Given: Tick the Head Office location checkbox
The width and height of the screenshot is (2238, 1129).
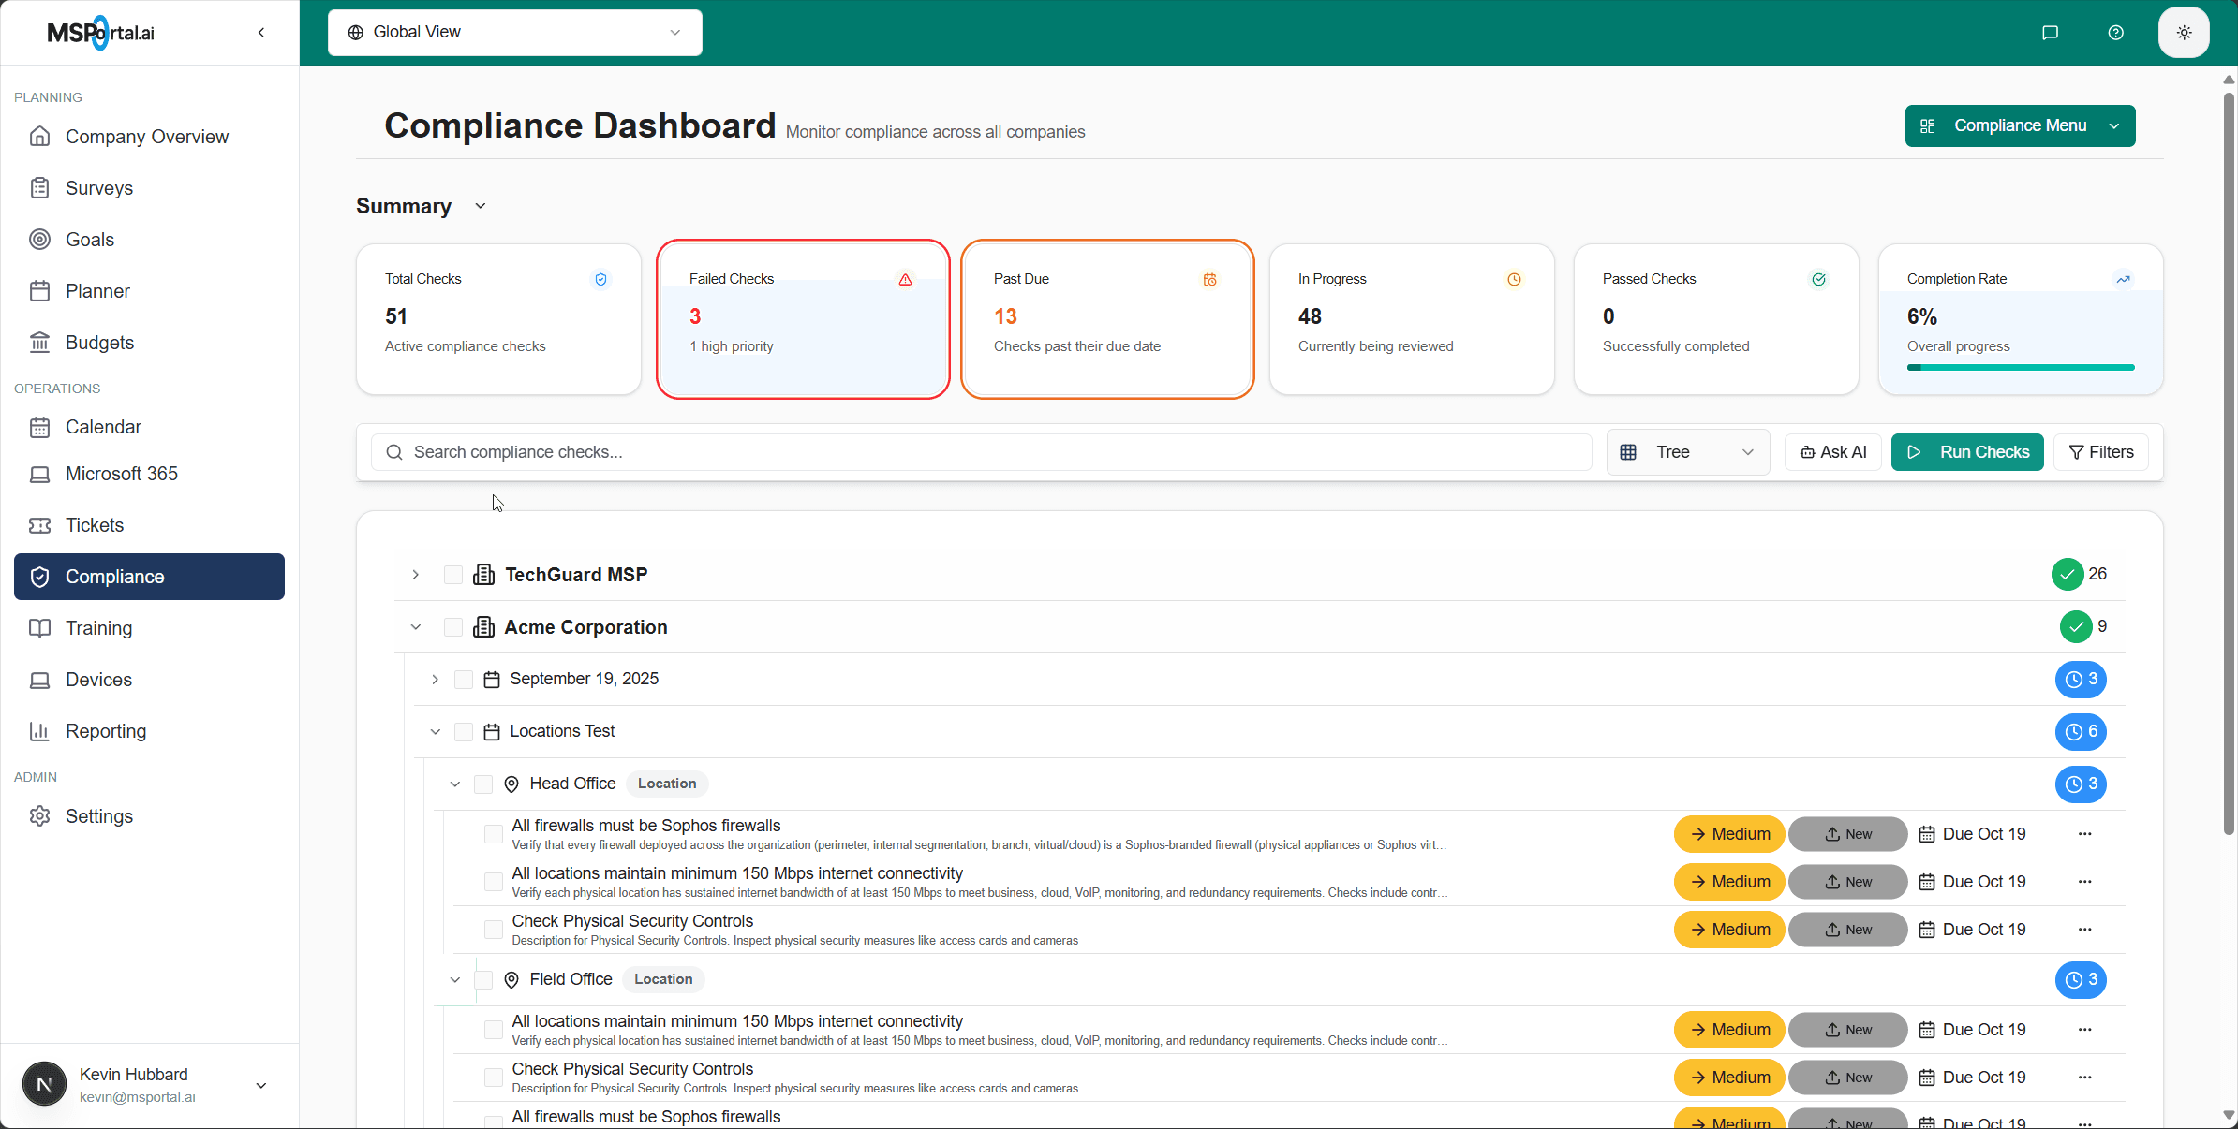Looking at the screenshot, I should click(x=483, y=784).
